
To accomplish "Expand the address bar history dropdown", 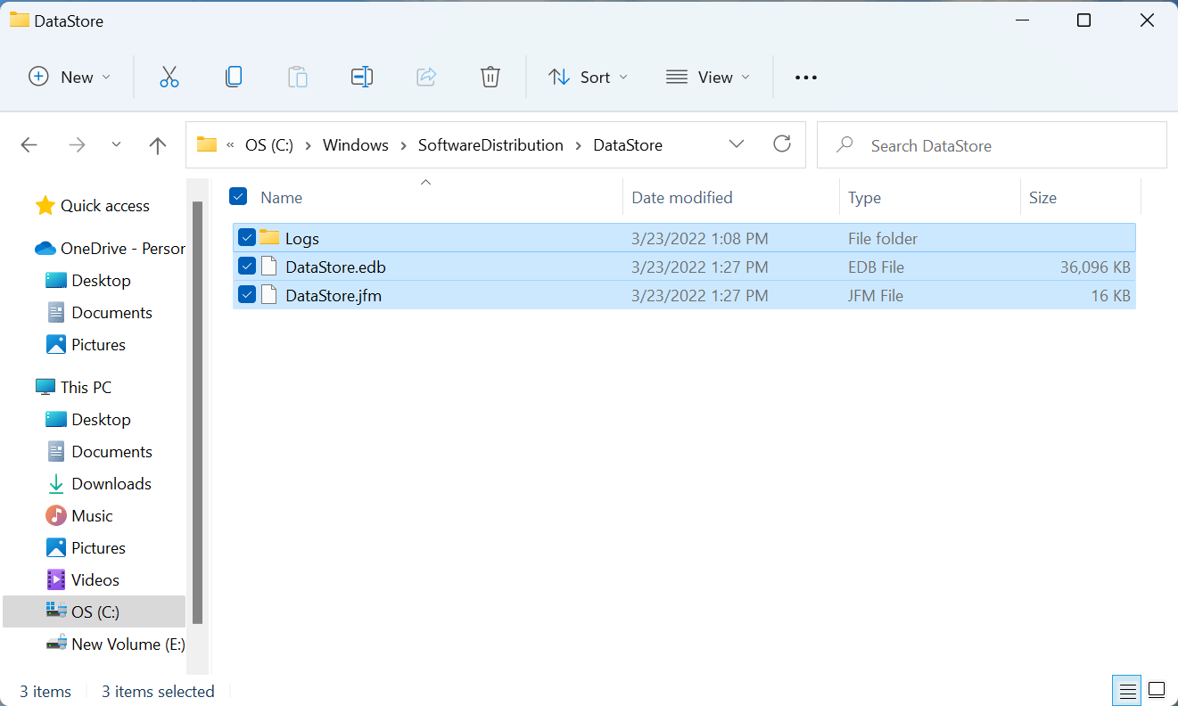I will 737,144.
